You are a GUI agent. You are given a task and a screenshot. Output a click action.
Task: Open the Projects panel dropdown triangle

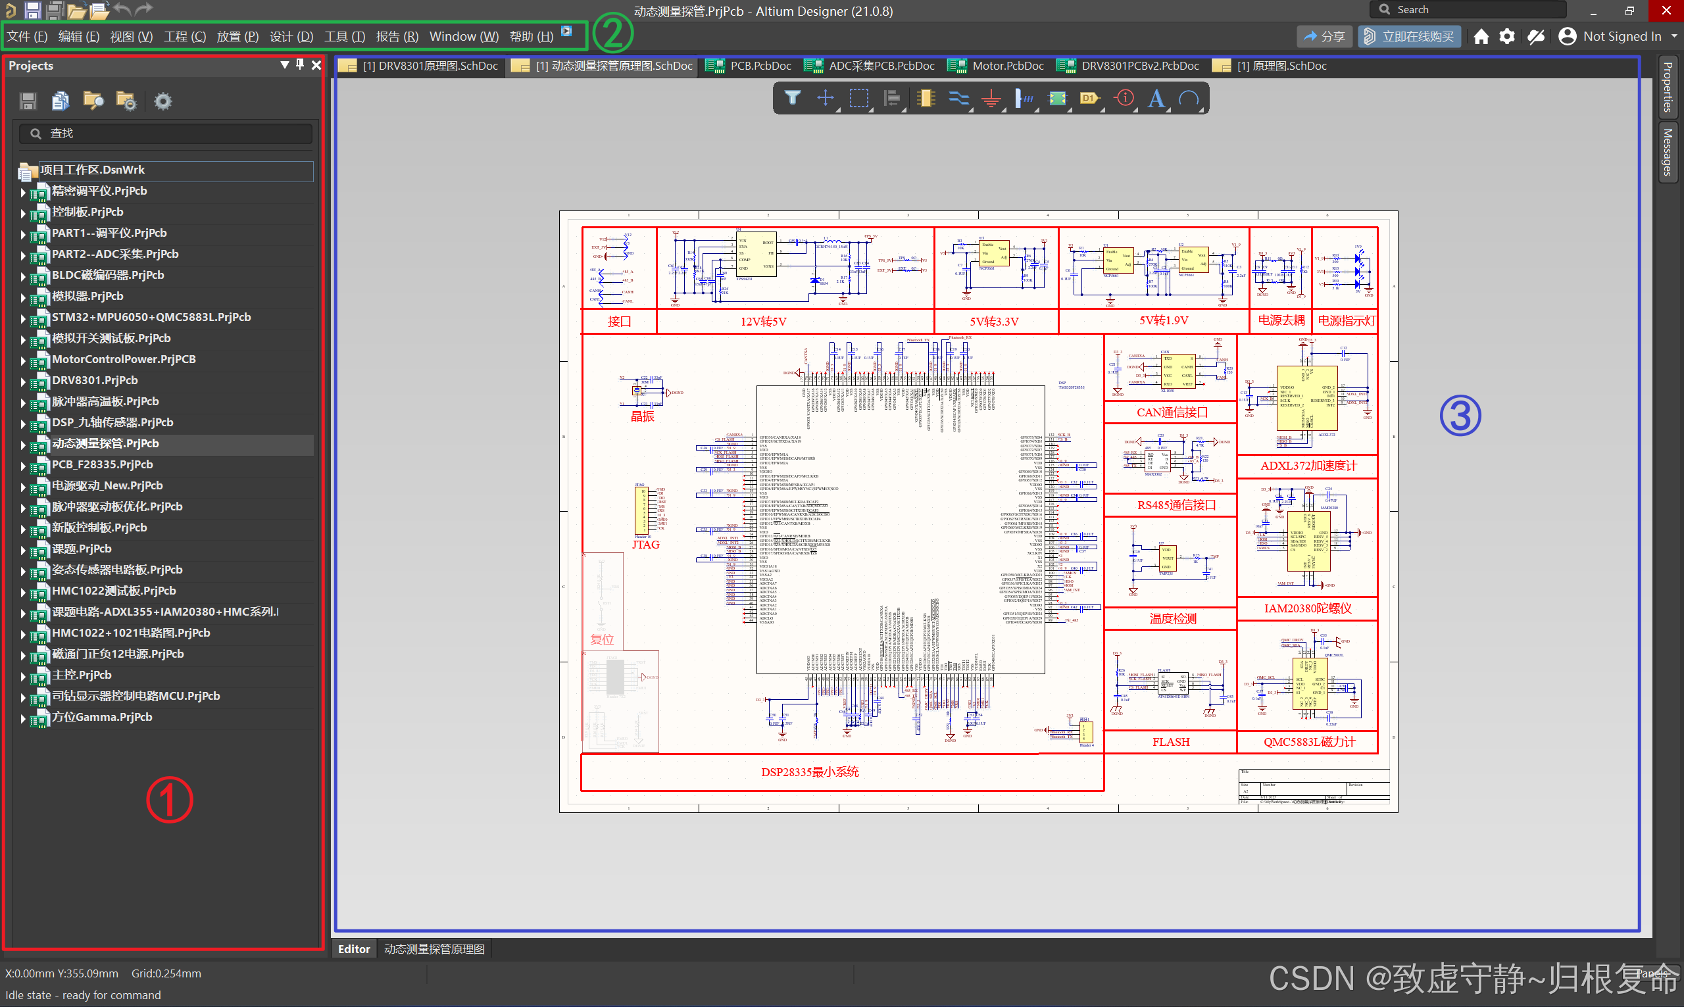tap(284, 65)
